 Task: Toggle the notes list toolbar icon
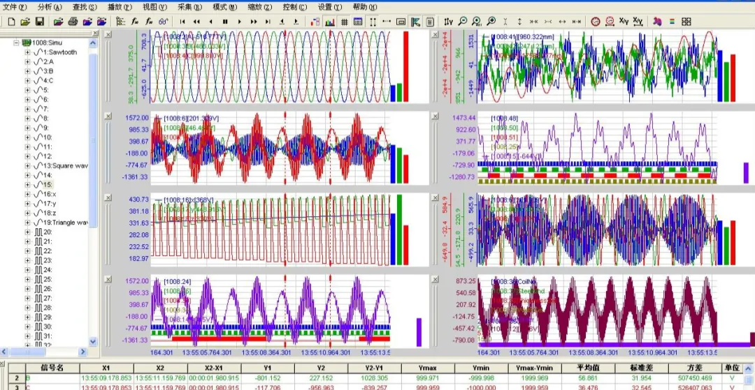(x=430, y=22)
